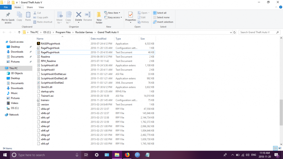Open the File menu tab
Screen dimensions: 283x159
6,7
